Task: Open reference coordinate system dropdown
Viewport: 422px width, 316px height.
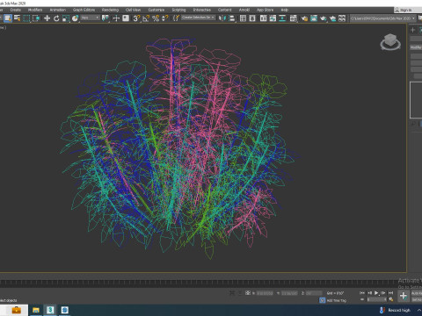Action: 91,18
